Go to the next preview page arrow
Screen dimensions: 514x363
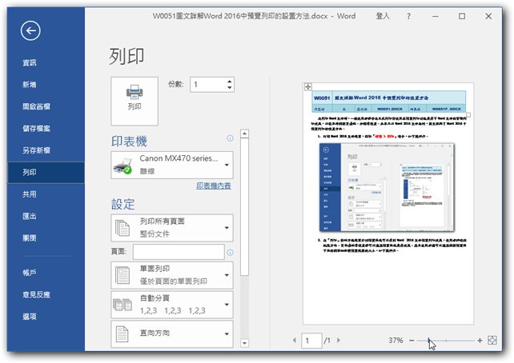(339, 341)
